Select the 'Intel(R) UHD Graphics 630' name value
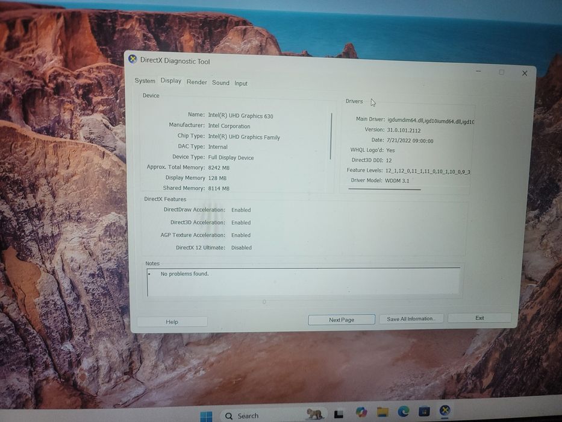The height and width of the screenshot is (422, 562). pos(240,116)
